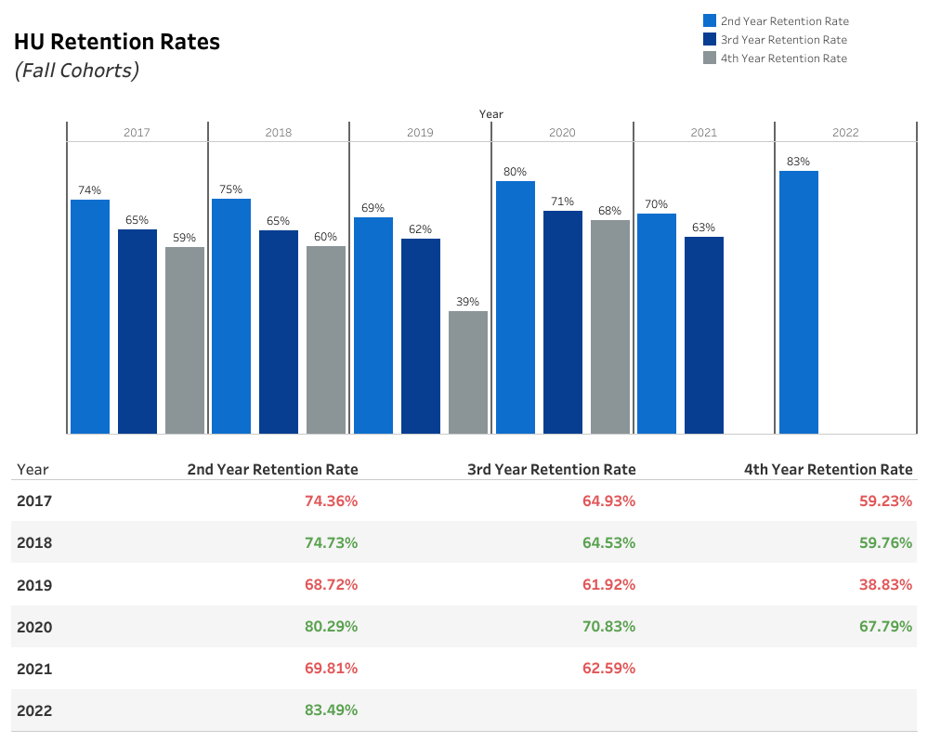928x742 pixels.
Task: Click the 4th Year Retention Rate table header
Action: 829,469
